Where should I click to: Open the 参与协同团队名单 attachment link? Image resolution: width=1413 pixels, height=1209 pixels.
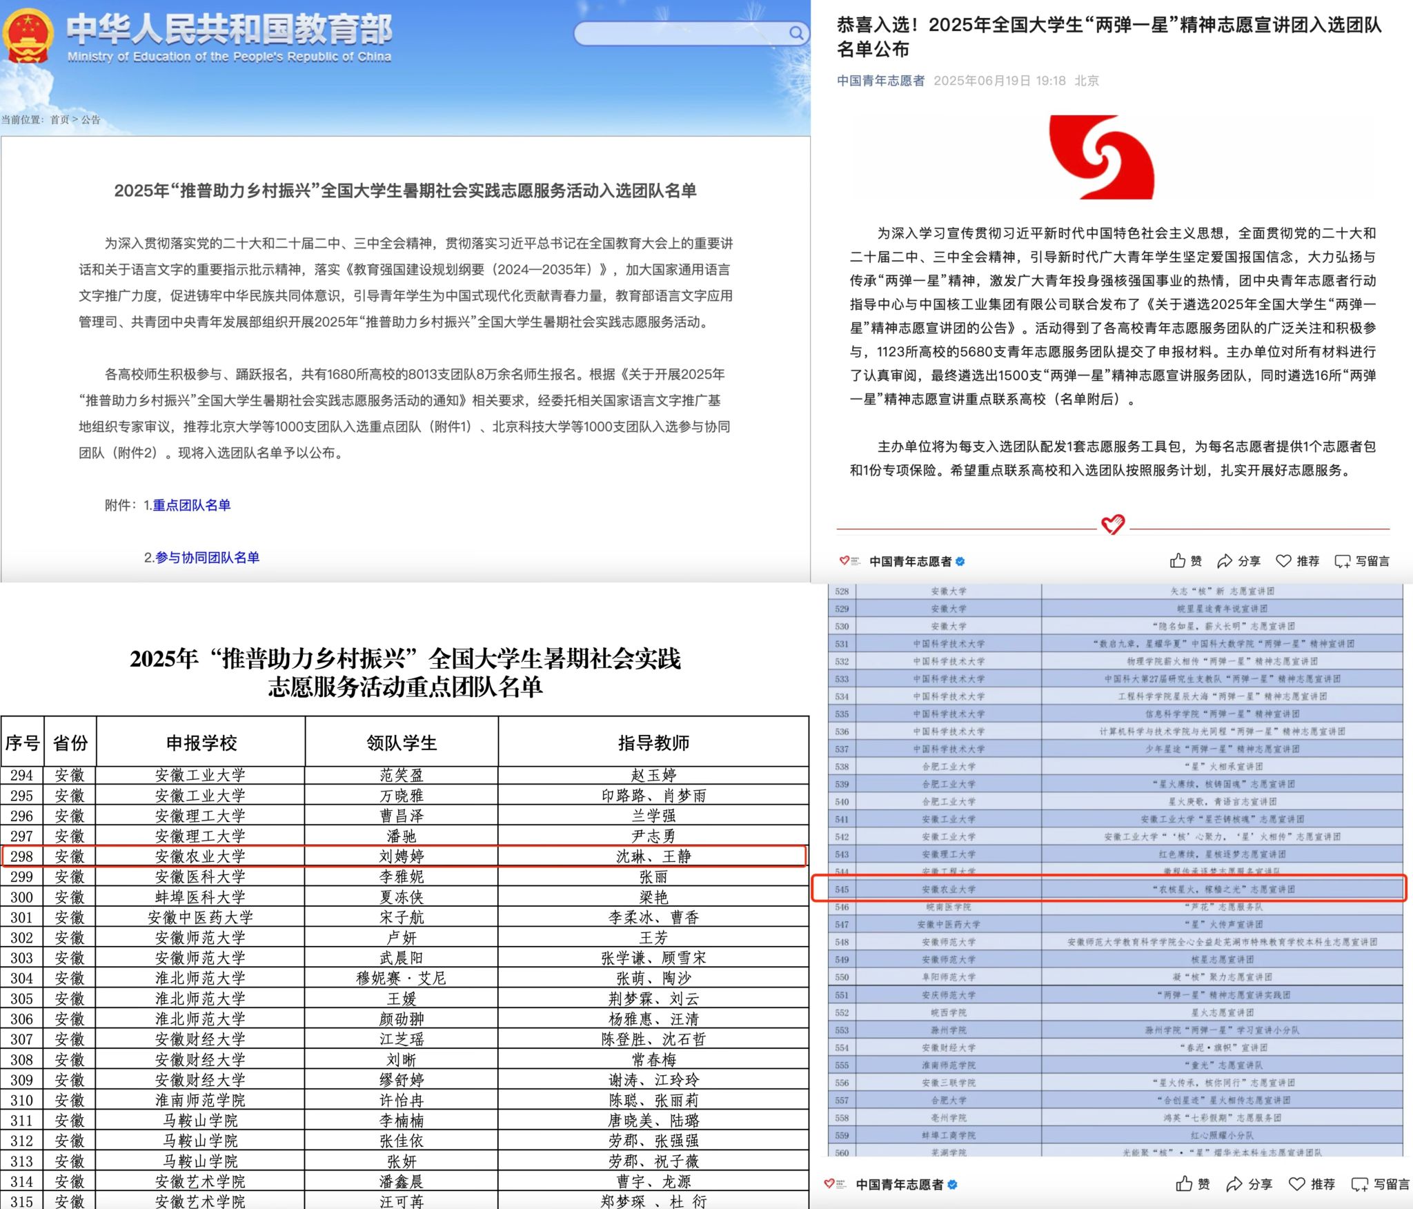pos(207,558)
